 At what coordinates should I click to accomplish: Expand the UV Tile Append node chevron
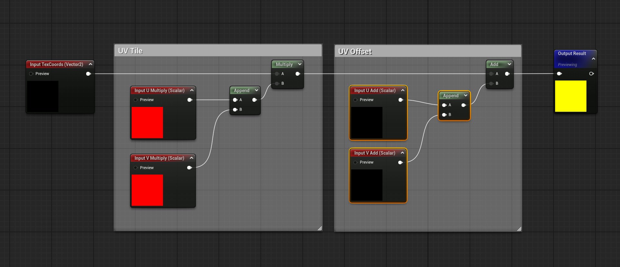[x=256, y=90]
